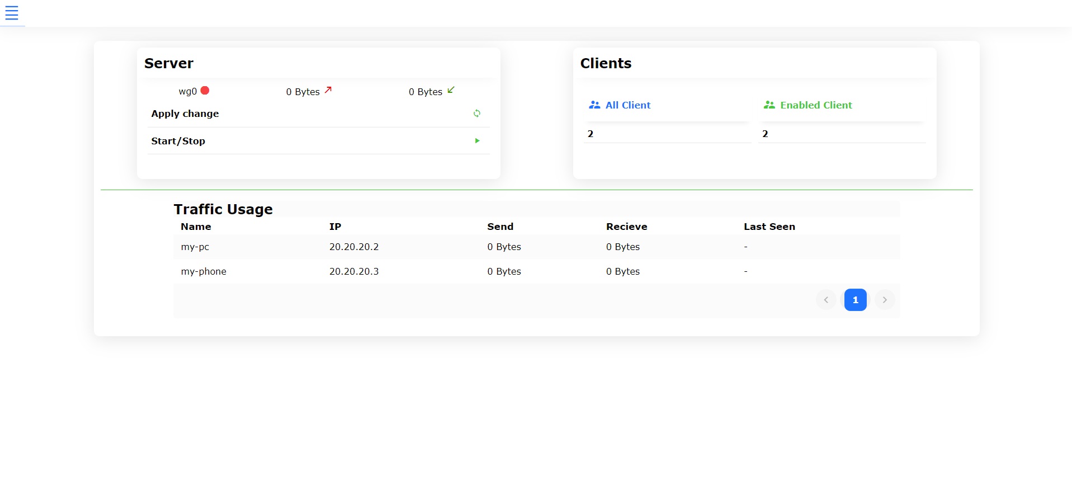Click IP address 20.20.20.3
This screenshot has height=504, width=1072.
pos(354,271)
